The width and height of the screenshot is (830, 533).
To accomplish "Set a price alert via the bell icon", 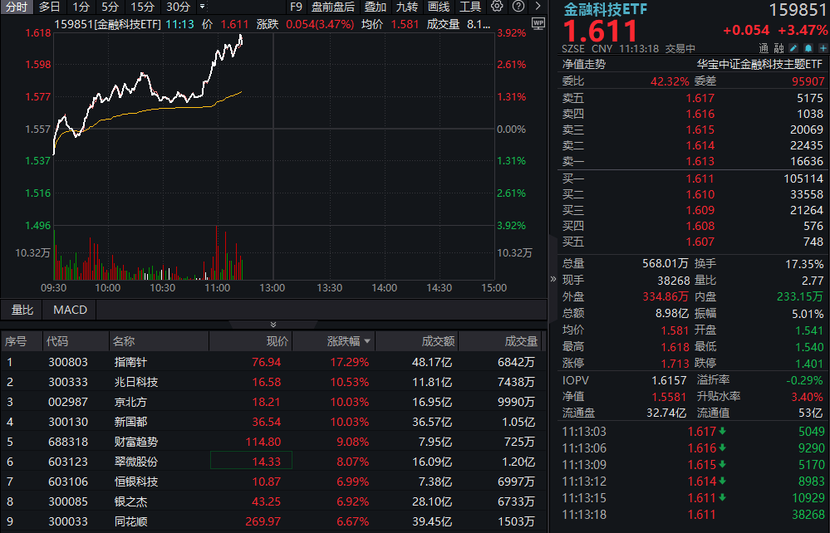I will (807, 48).
